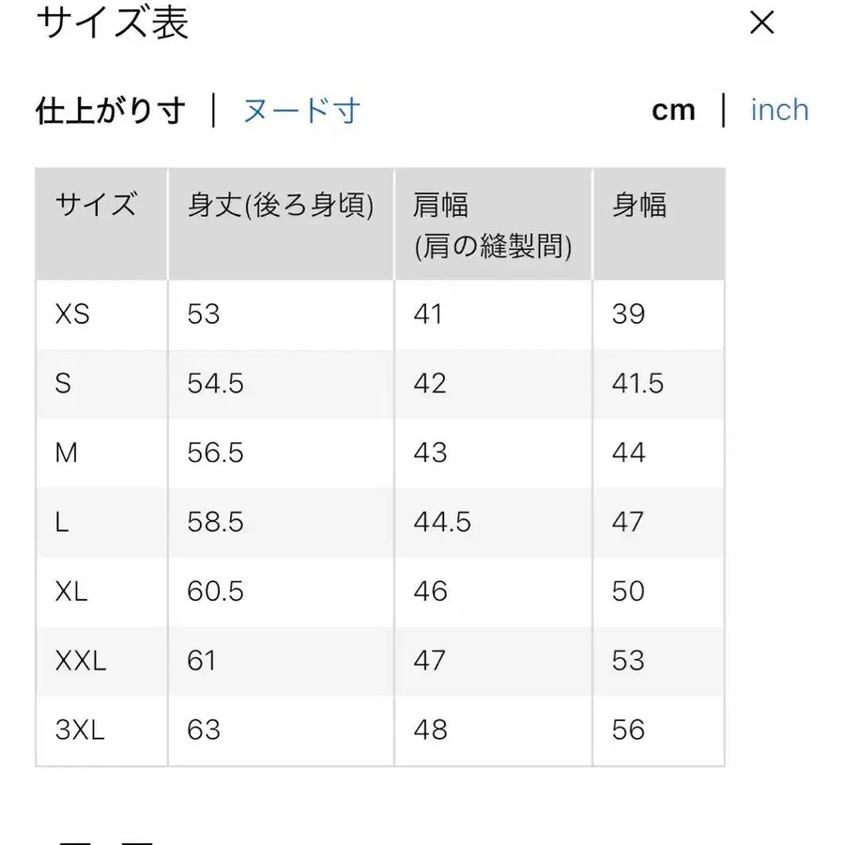Click the value 56 for size 3XL
Image resolution: width=845 pixels, height=845 pixels.
click(629, 730)
